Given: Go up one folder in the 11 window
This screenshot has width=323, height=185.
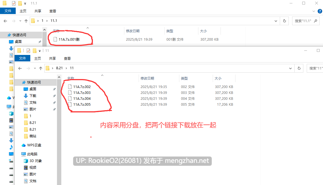Looking at the screenshot, I should click(x=41, y=68).
